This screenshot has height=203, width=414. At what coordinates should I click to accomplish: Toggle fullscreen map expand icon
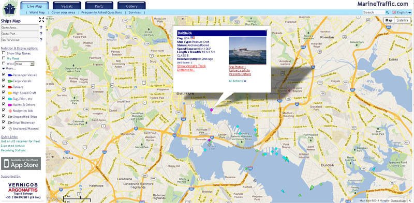[41, 20]
